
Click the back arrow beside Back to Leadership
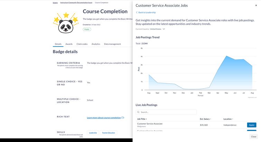(137, 12)
